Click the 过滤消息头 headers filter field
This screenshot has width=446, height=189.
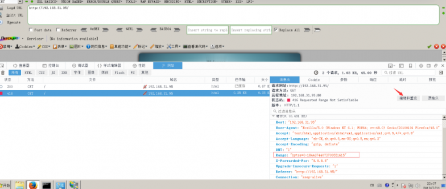[x=358, y=111]
